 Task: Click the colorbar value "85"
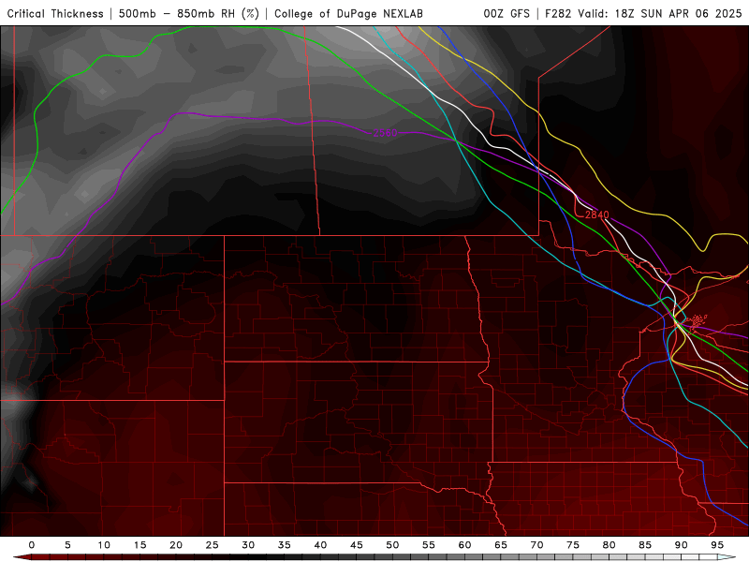645,545
